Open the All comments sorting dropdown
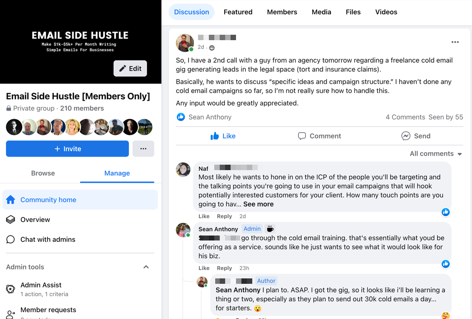 coord(436,154)
